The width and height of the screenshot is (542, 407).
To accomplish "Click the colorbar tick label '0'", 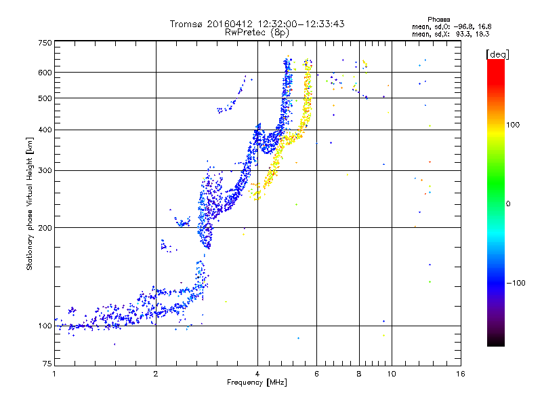I will pos(508,204).
